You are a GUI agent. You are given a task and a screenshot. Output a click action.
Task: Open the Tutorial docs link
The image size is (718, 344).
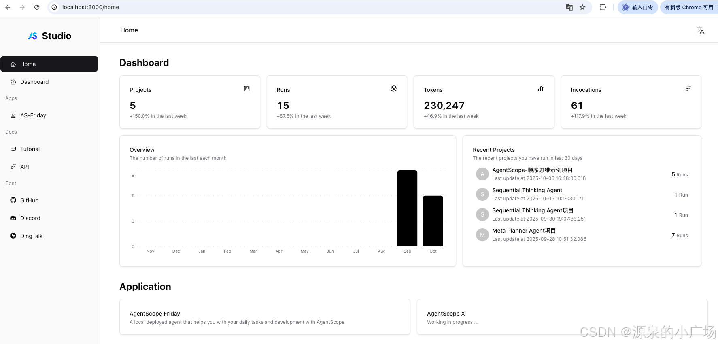(49, 149)
